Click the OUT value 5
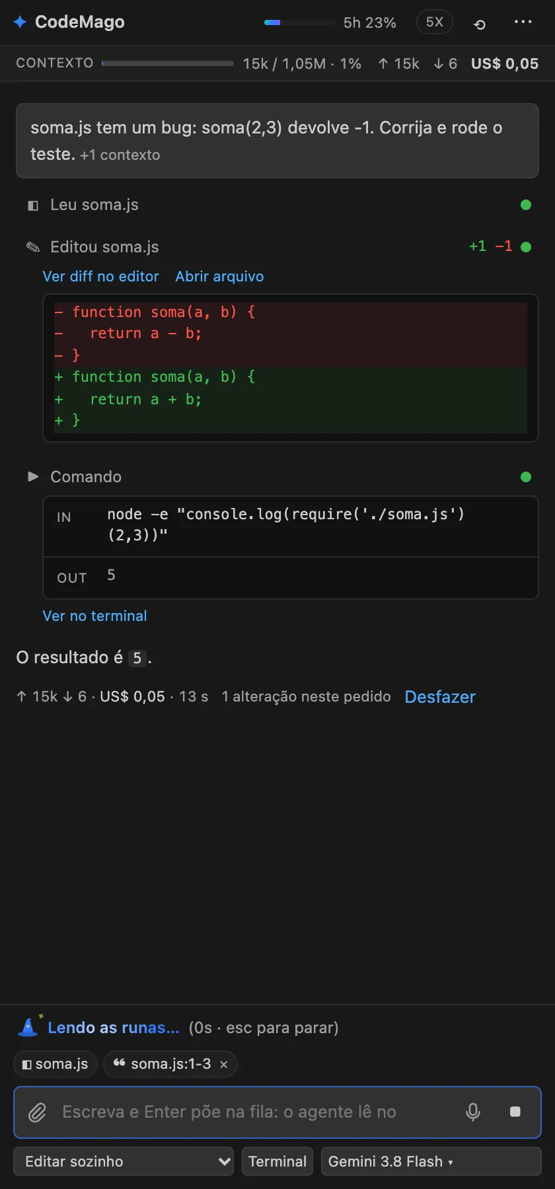The width and height of the screenshot is (555, 1189). [x=111, y=575]
